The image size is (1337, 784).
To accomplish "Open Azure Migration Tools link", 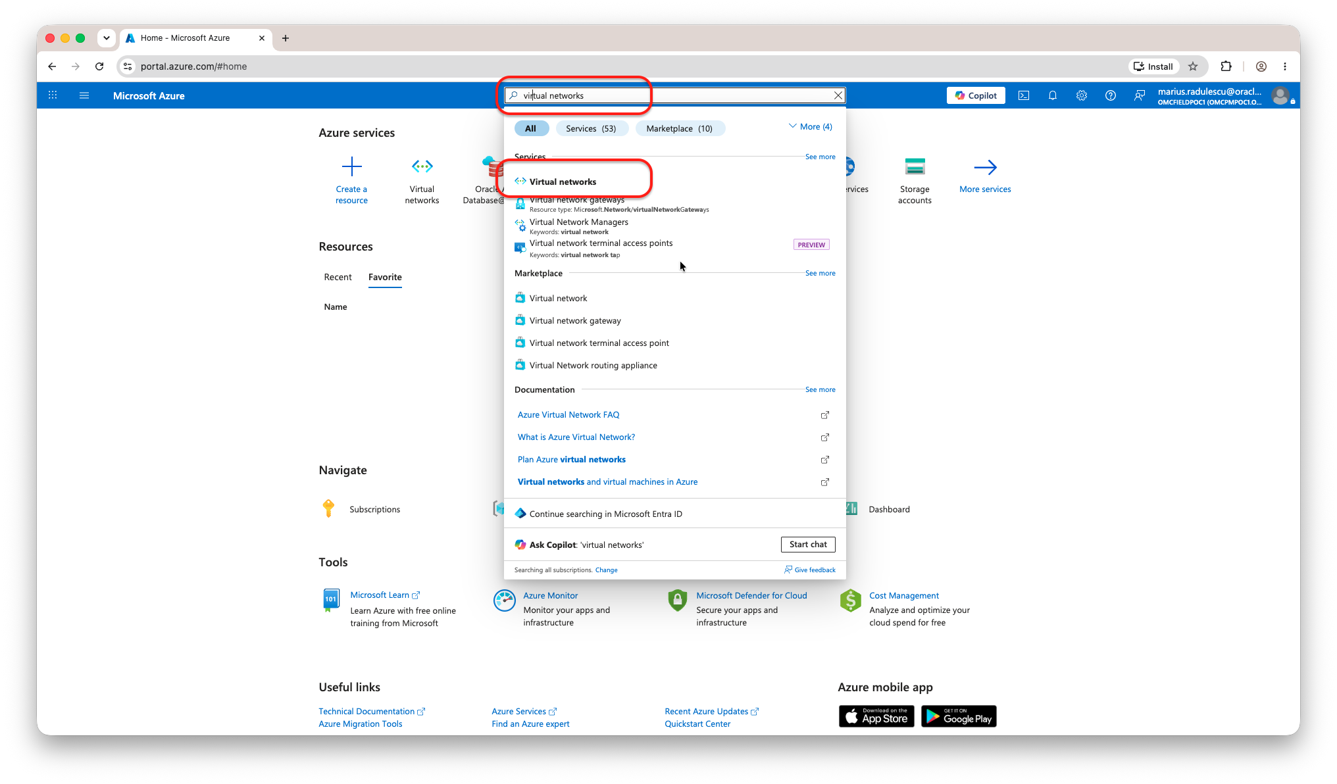I will click(361, 723).
